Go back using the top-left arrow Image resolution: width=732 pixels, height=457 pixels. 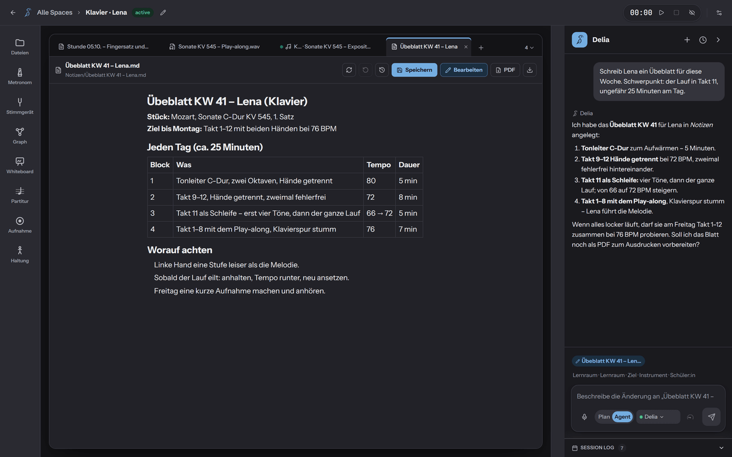[x=13, y=13]
